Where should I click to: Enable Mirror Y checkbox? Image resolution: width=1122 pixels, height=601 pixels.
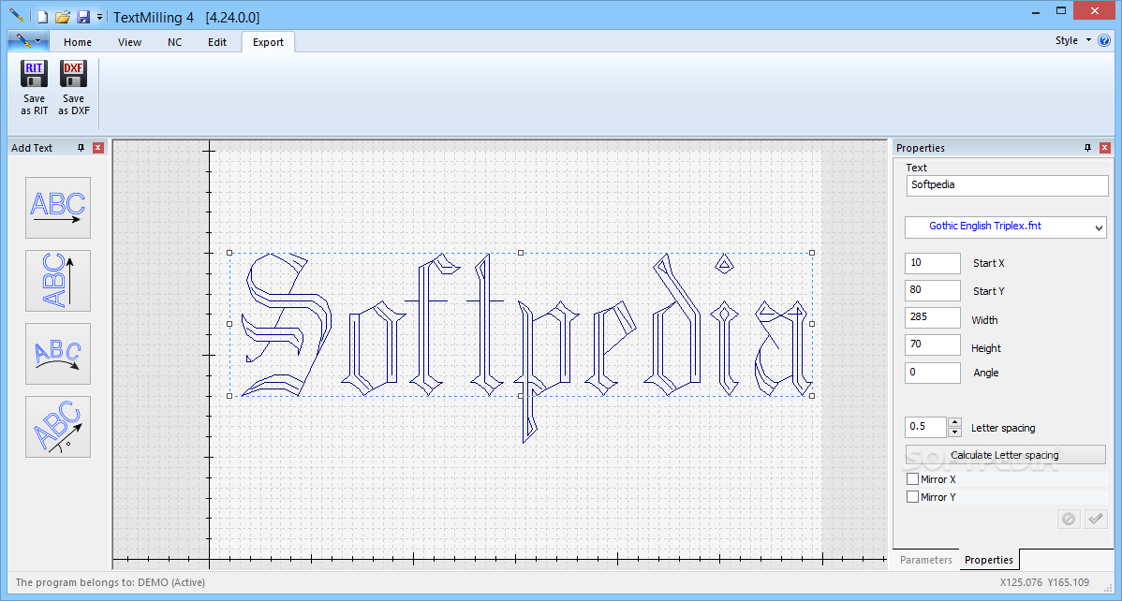point(912,496)
